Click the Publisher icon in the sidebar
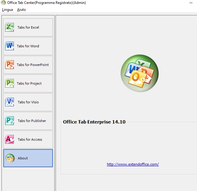This screenshot has width=197, height=191. pos(9,121)
